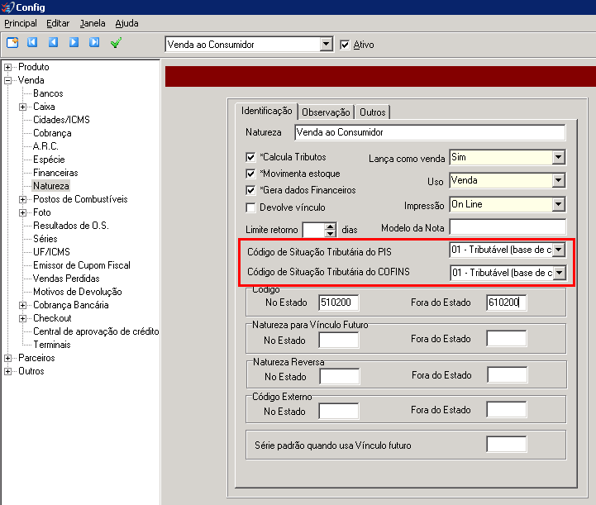Jump to last record icon
This screenshot has width=596, height=505.
pos(94,42)
